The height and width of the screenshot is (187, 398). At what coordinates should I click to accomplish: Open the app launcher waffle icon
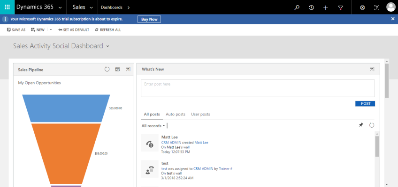pyautogui.click(x=7, y=7)
